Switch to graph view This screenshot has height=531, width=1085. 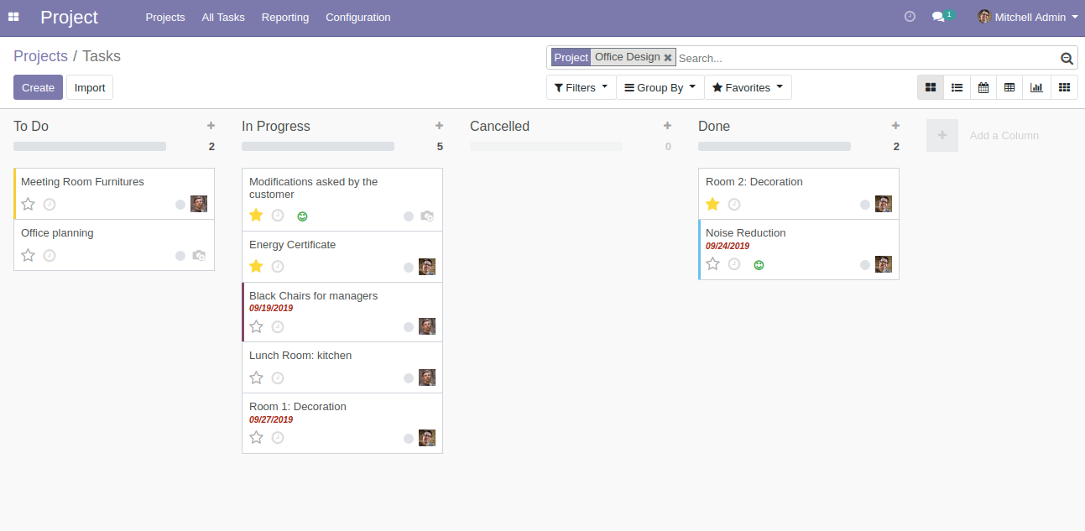pos(1036,87)
